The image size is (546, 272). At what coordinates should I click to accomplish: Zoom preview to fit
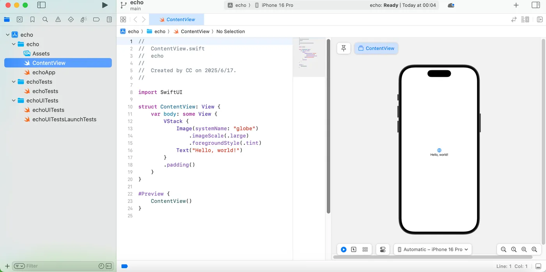[x=524, y=249]
